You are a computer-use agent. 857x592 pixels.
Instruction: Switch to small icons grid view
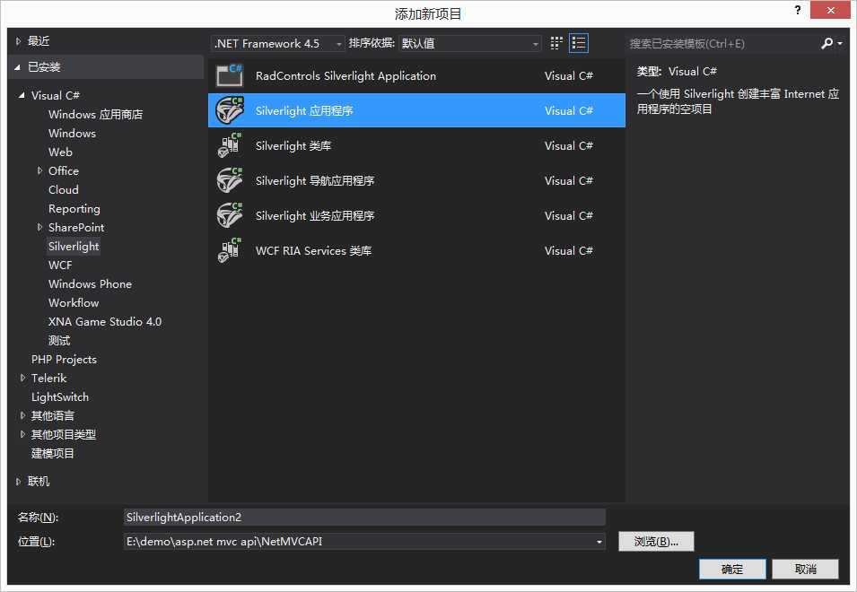pyautogui.click(x=556, y=43)
